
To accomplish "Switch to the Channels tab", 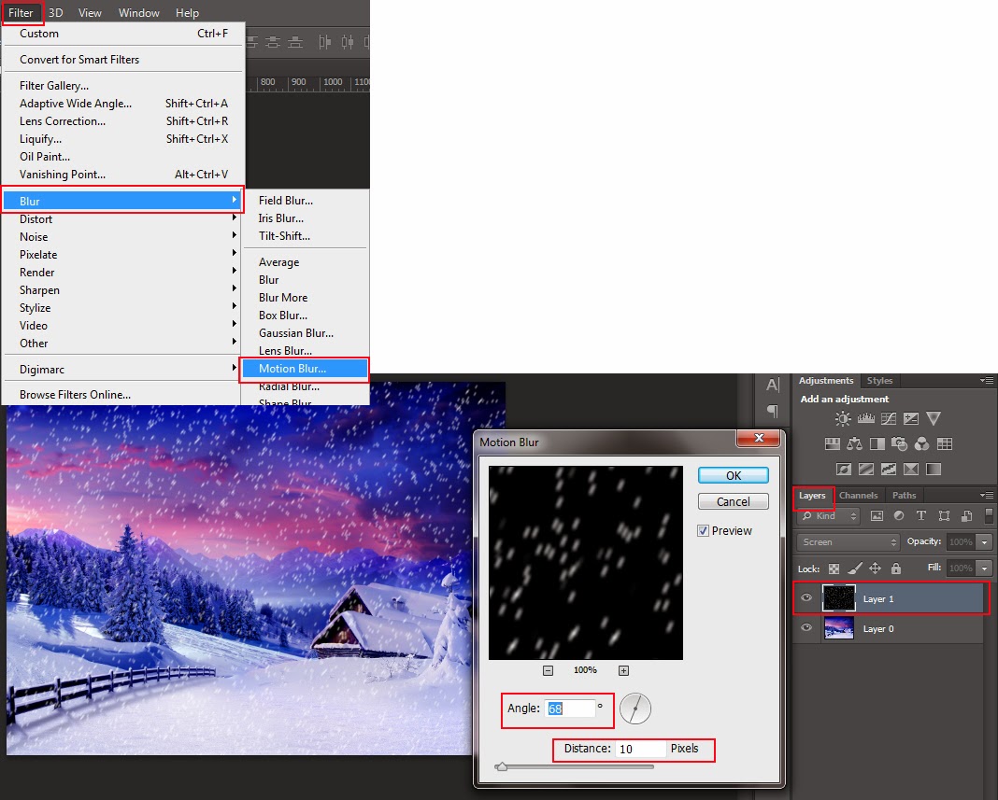I will click(859, 495).
